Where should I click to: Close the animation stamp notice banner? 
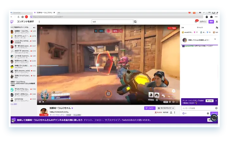(x=216, y=101)
